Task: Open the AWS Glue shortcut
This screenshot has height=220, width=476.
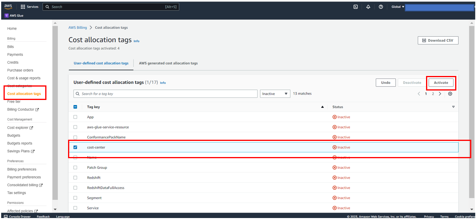Action: [14, 16]
